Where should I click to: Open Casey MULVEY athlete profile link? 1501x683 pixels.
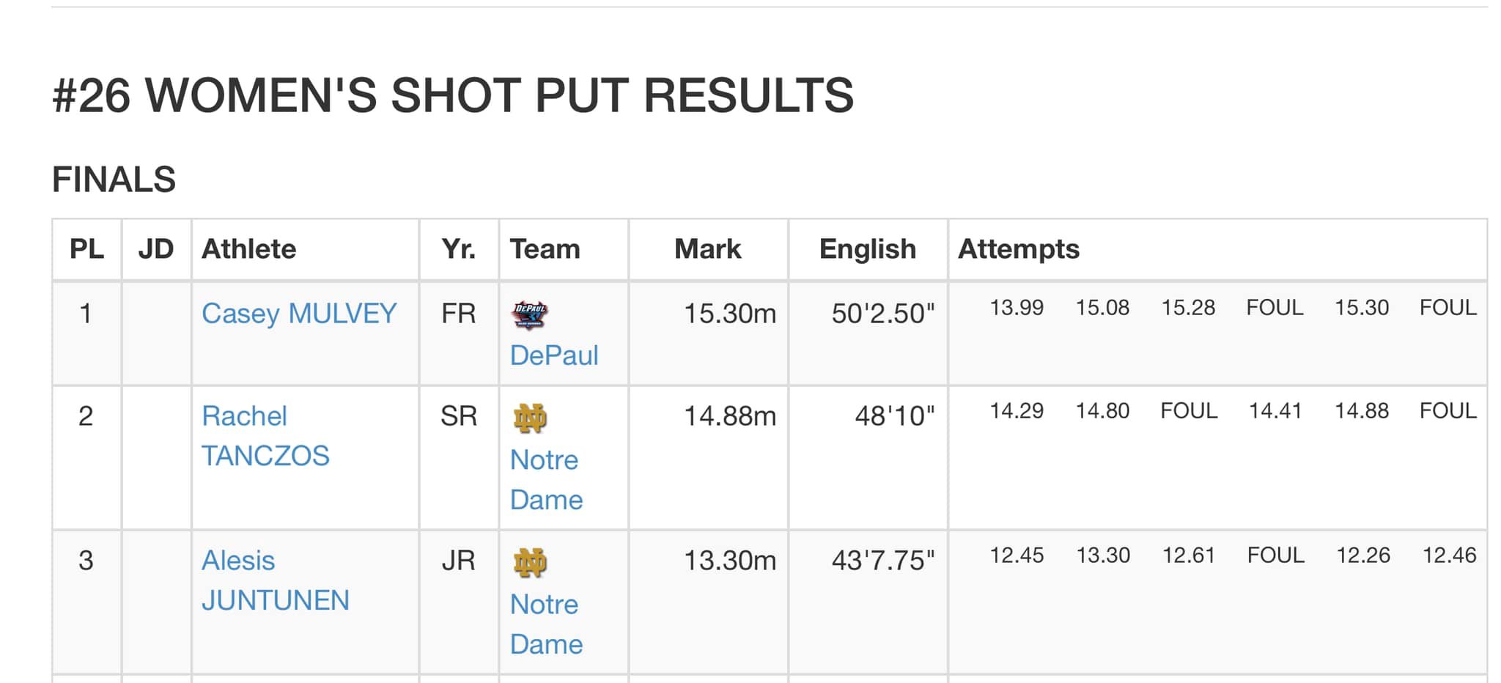[299, 314]
